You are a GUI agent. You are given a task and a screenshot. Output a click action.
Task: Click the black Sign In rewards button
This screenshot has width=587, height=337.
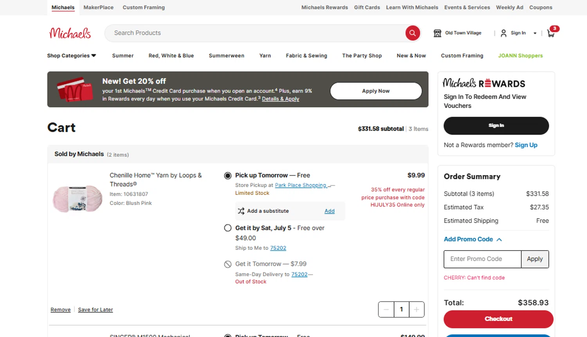[x=496, y=126]
